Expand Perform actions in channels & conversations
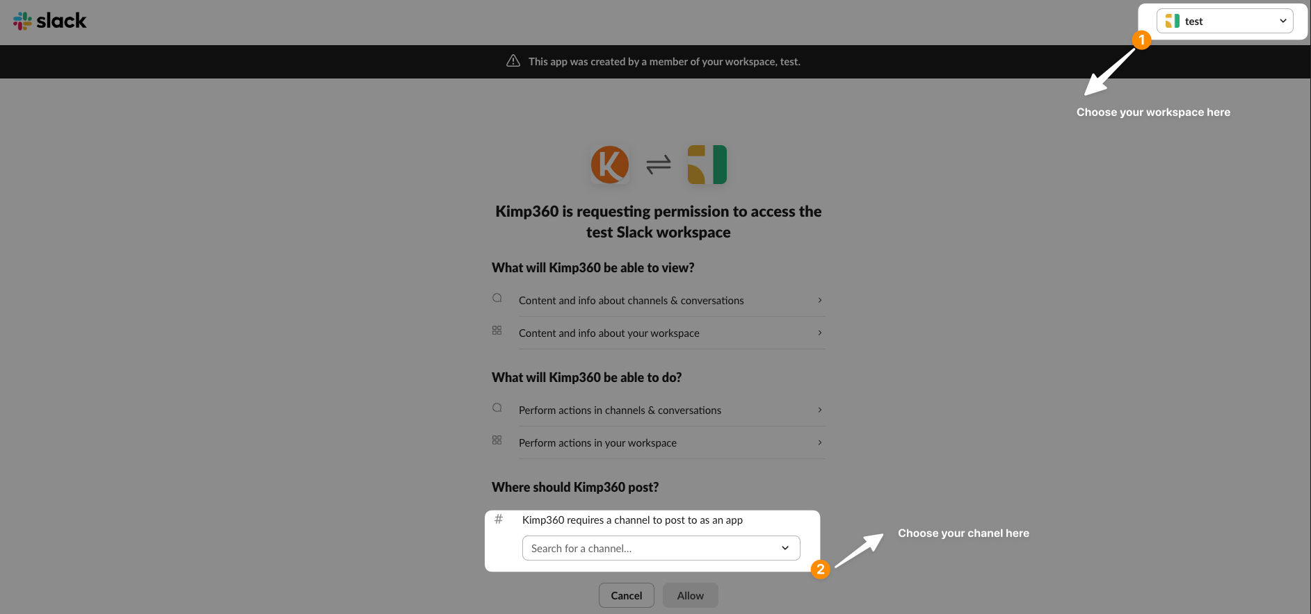This screenshot has height=614, width=1311. (x=819, y=410)
